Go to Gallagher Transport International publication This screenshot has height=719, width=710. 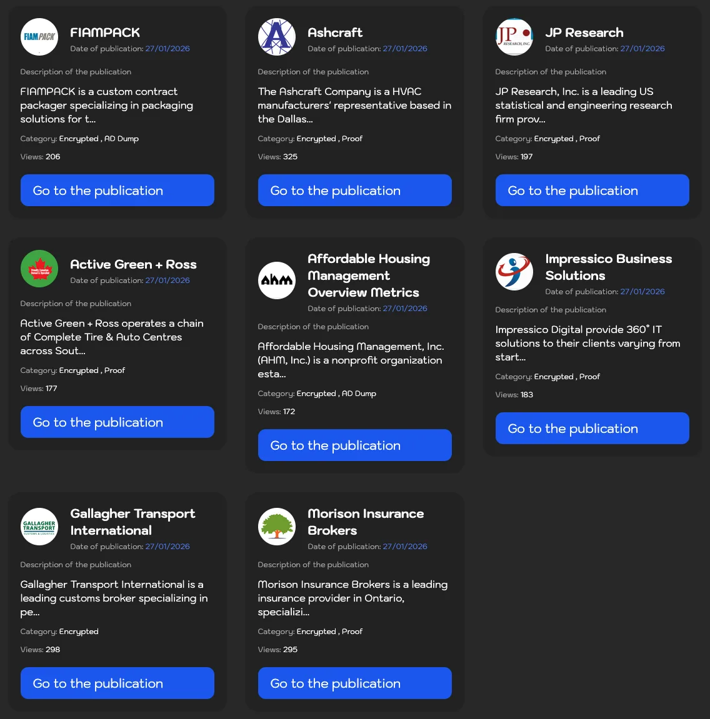point(117,683)
